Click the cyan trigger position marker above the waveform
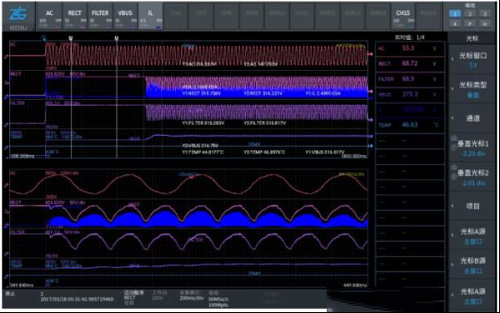Image resolution: width=500 pixels, height=313 pixels. tap(44, 38)
